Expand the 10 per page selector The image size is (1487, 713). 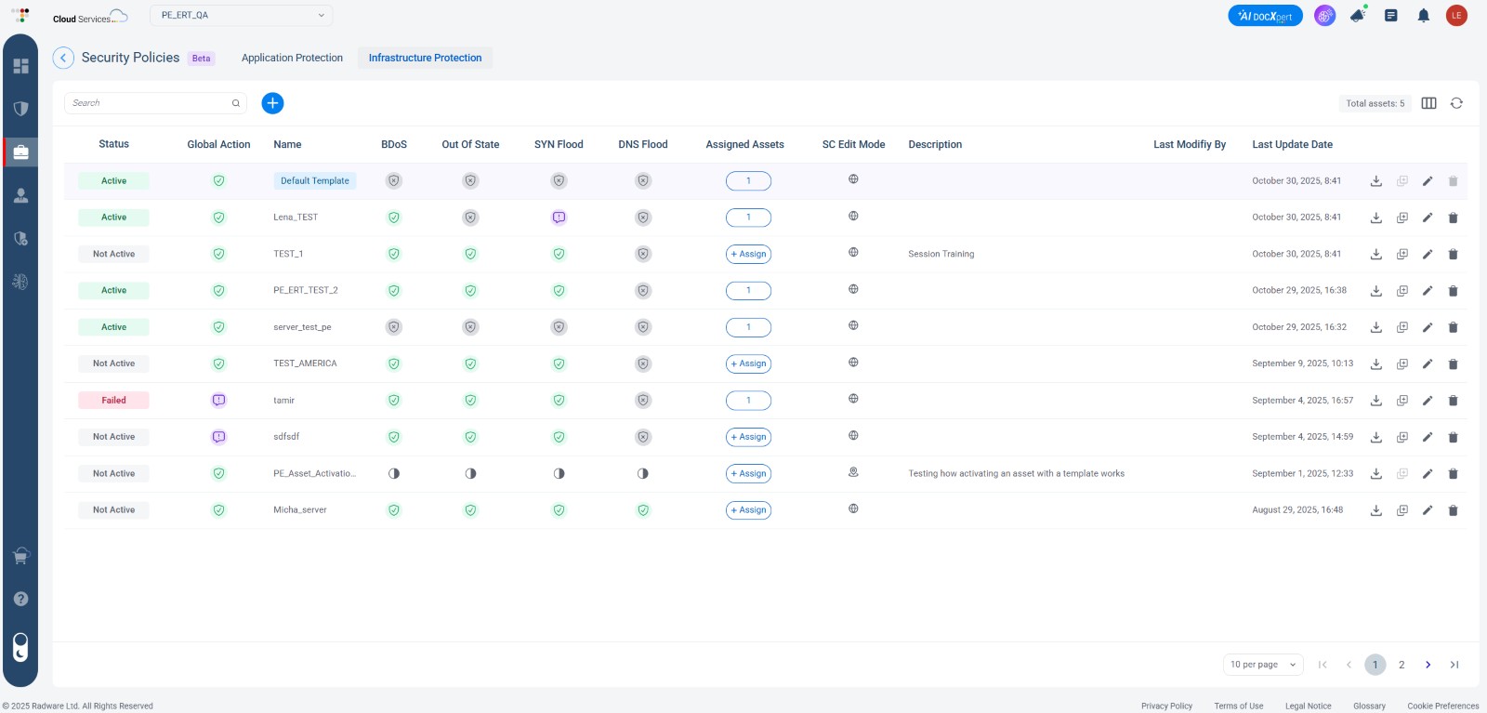(1262, 665)
